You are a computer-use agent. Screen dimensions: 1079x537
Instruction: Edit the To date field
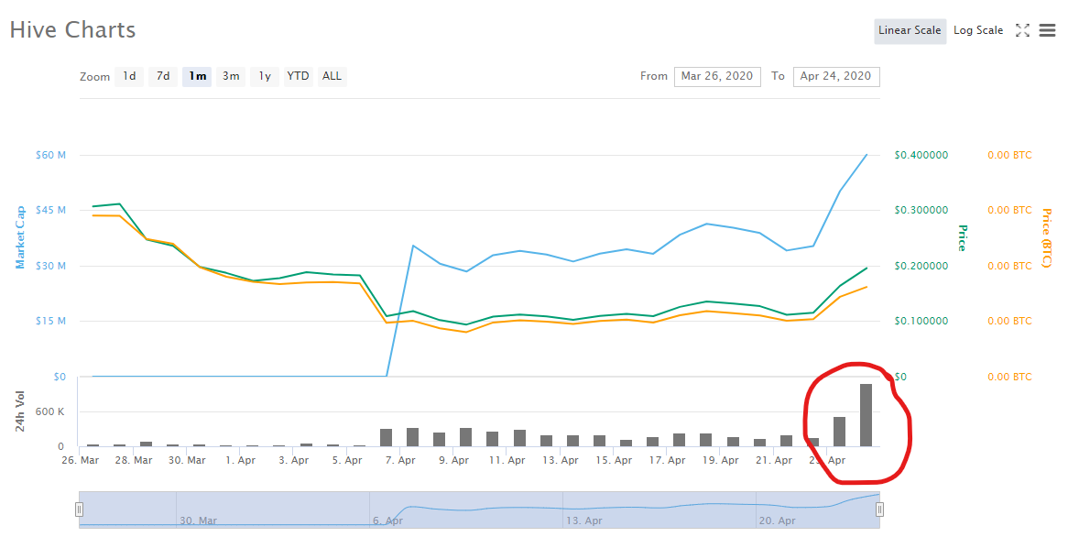click(x=836, y=76)
